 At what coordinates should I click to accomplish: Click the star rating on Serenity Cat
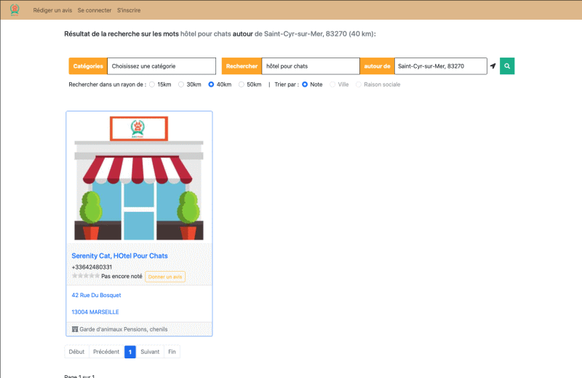click(x=85, y=277)
